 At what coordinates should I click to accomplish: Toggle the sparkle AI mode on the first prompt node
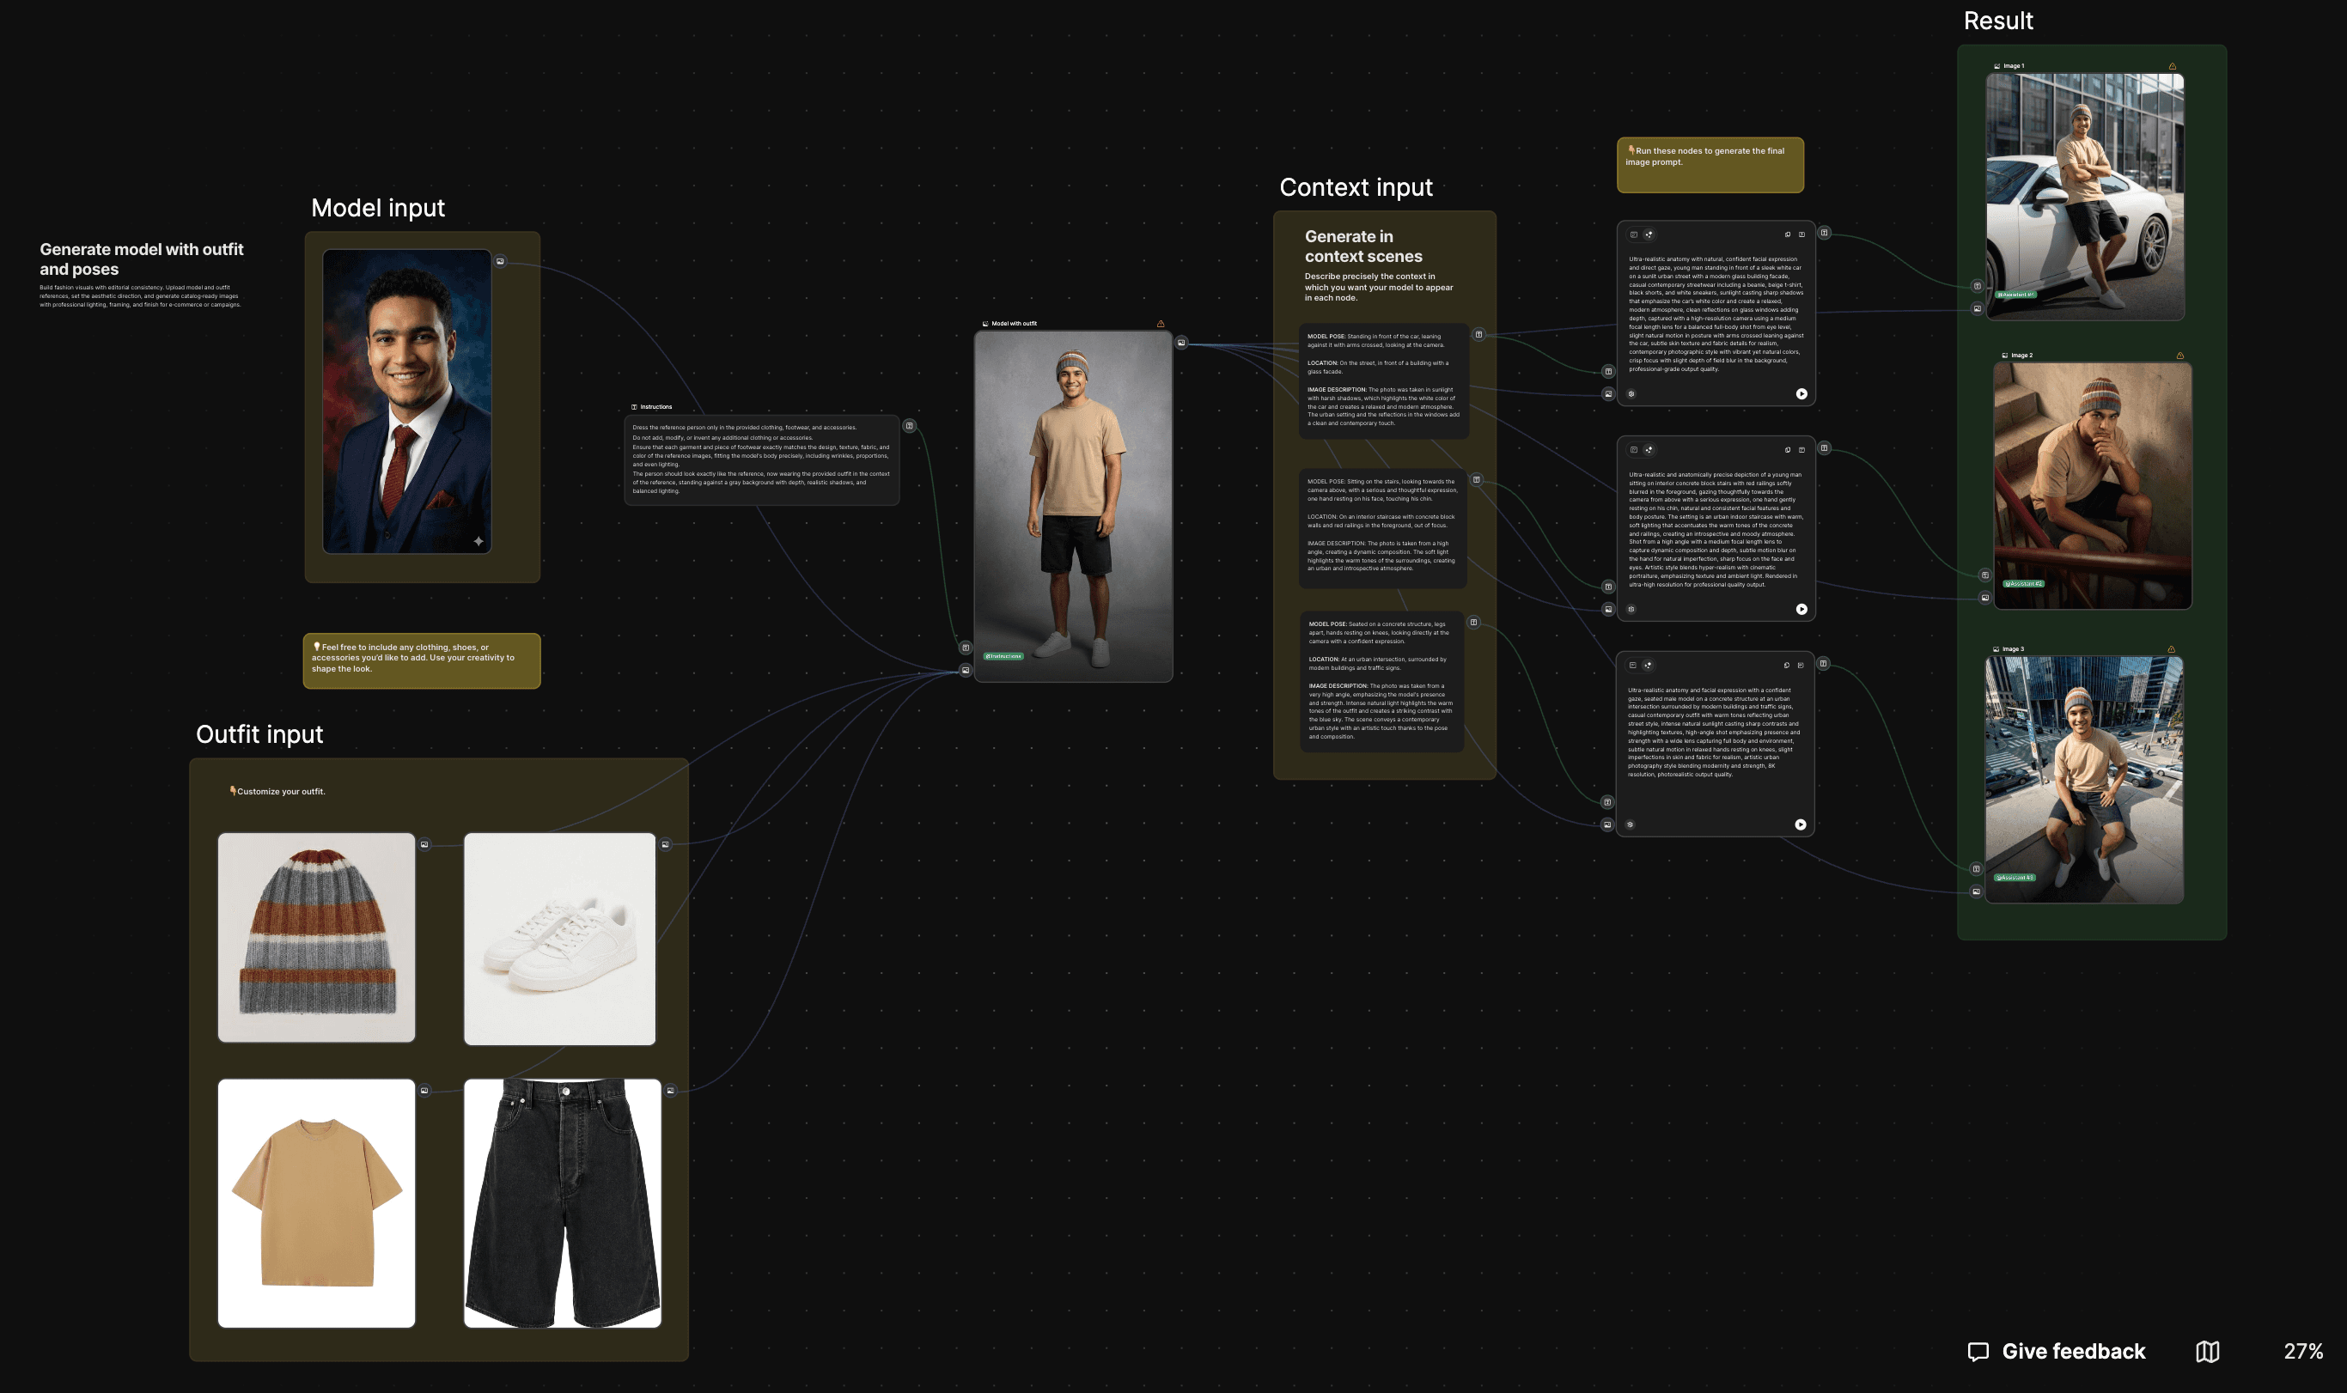point(1650,234)
